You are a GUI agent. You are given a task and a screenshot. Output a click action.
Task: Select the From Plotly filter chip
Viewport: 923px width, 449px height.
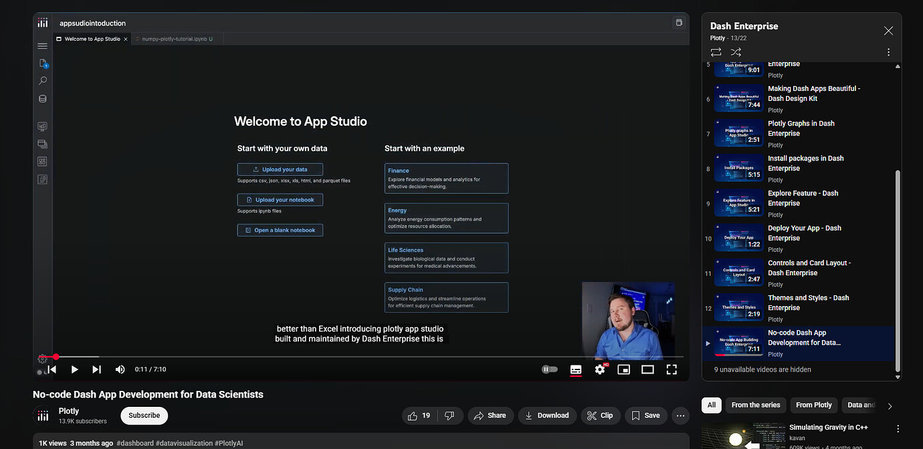point(813,405)
